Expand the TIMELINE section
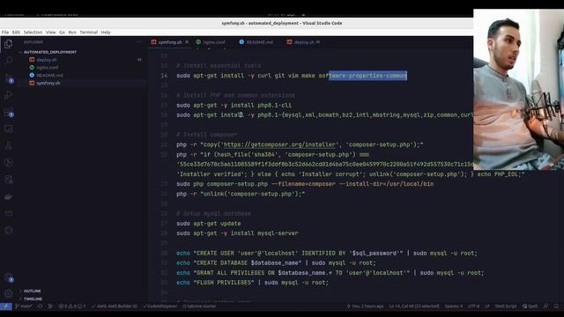This screenshot has width=564, height=317. coord(33,299)
